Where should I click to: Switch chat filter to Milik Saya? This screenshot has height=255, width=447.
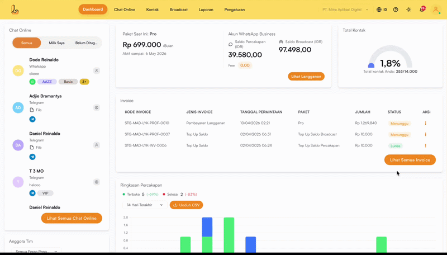pos(56,43)
